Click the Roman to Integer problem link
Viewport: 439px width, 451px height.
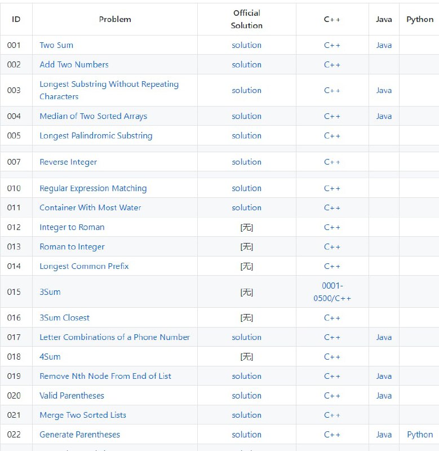(72, 247)
